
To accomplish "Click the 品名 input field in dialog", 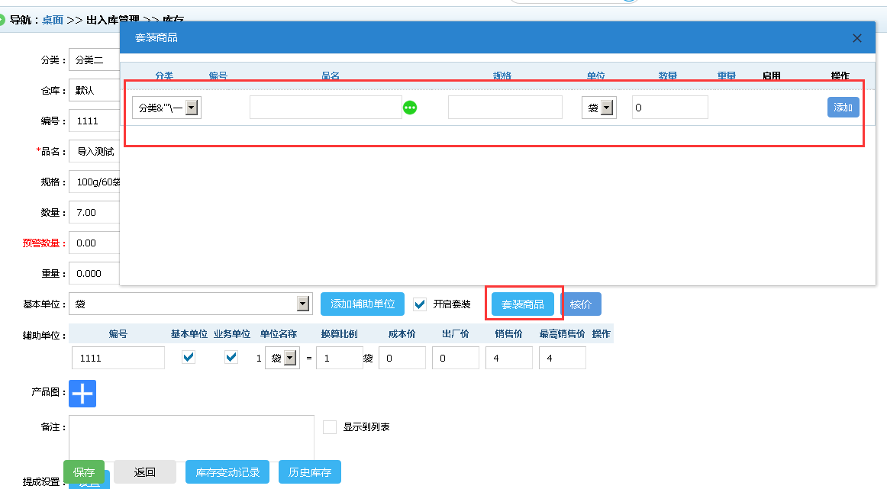I will pos(325,108).
